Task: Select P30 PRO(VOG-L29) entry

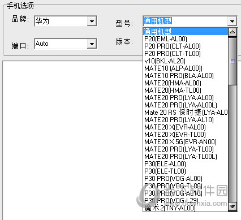Action: pos(186,201)
